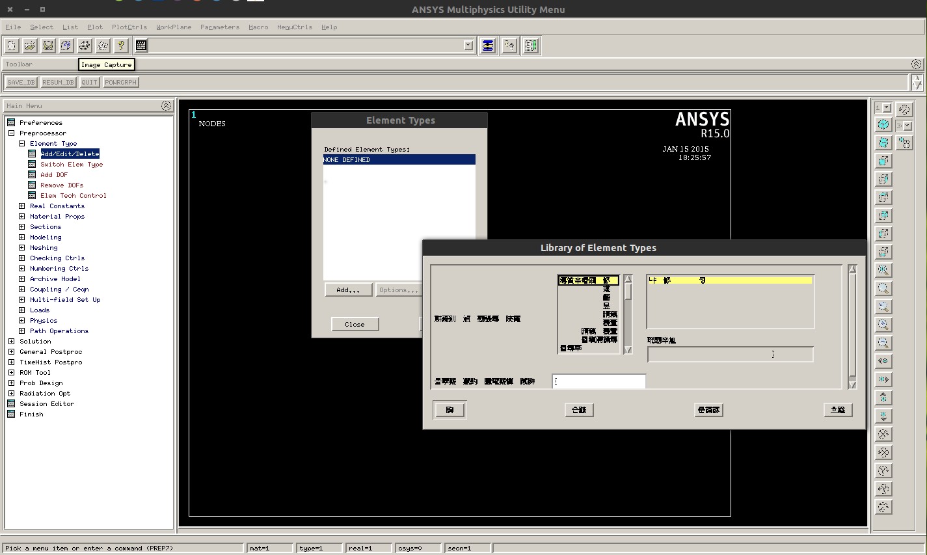The height and width of the screenshot is (555, 927).
Task: Open the MenuCtrls menu
Action: (x=295, y=27)
